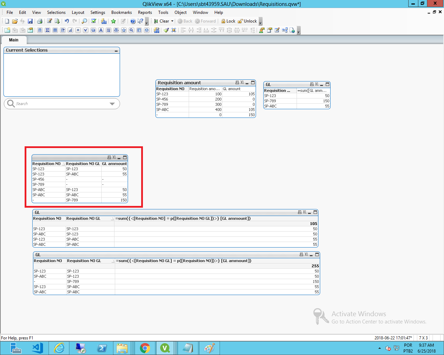Open the Table Viewer icon

pyautogui.click(x=285, y=30)
